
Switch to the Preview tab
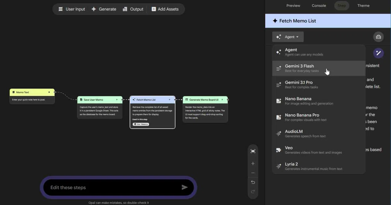tap(293, 6)
